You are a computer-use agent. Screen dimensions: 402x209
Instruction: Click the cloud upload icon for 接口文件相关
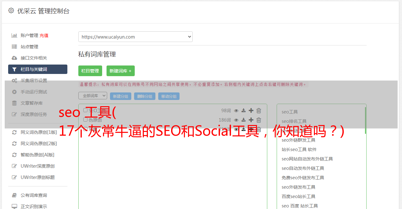[14, 58]
